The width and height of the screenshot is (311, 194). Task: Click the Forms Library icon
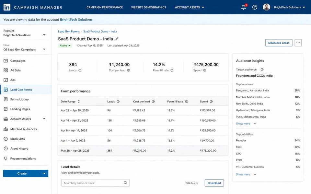point(6,99)
